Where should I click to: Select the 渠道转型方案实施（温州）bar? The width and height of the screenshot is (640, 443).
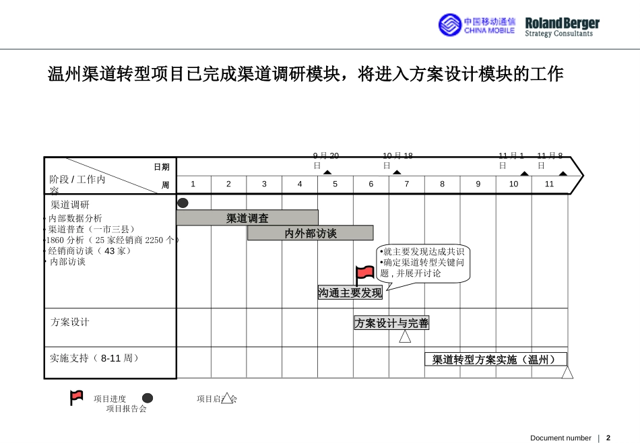tap(496, 360)
